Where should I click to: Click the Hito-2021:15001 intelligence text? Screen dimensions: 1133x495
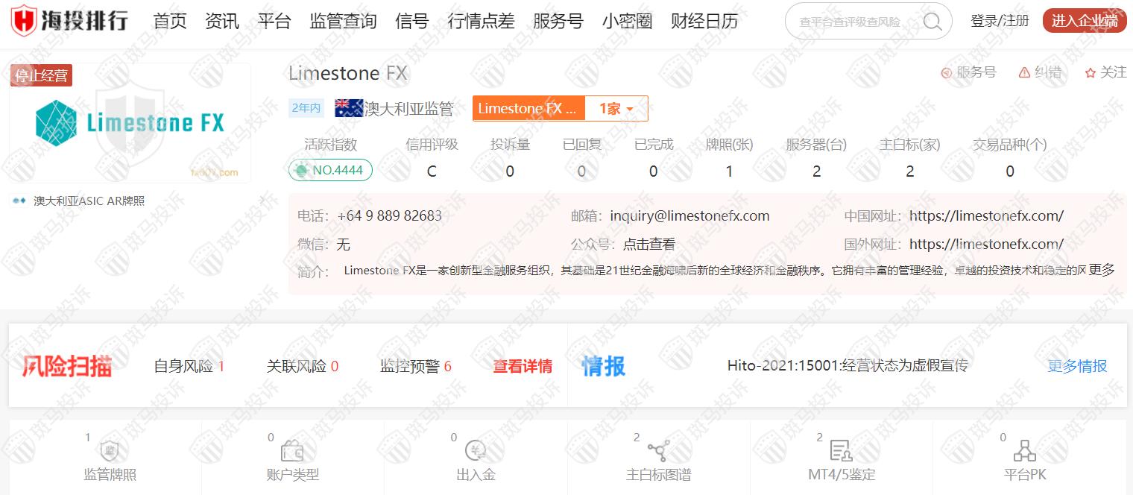pyautogui.click(x=848, y=365)
